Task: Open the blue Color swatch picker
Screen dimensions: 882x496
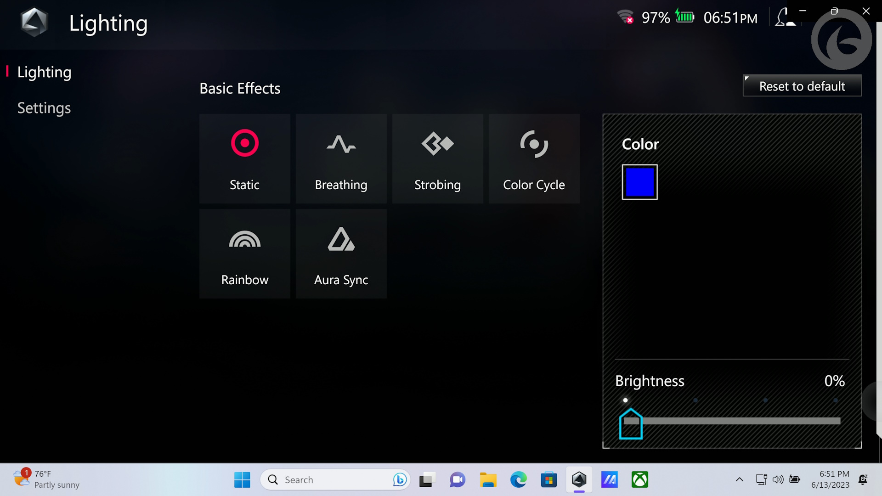Action: pos(639,181)
